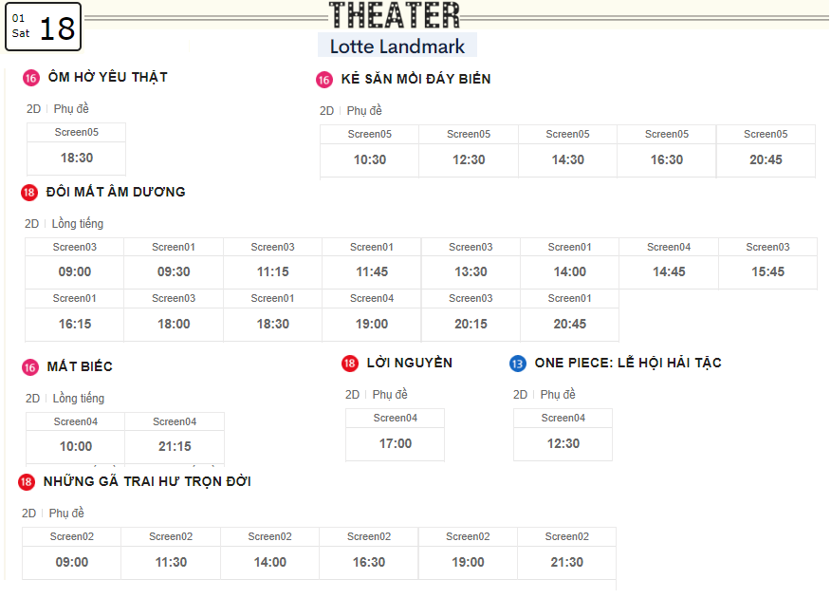Image resolution: width=831 pixels, height=598 pixels.
Task: Click the Lotte Landmark theater name
Action: pos(397,47)
